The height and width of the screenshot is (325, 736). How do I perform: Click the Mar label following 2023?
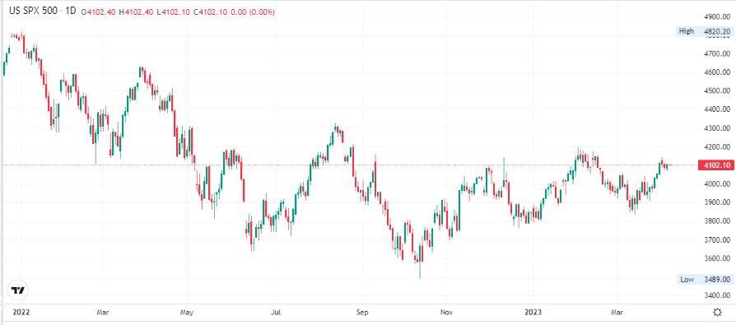point(618,312)
